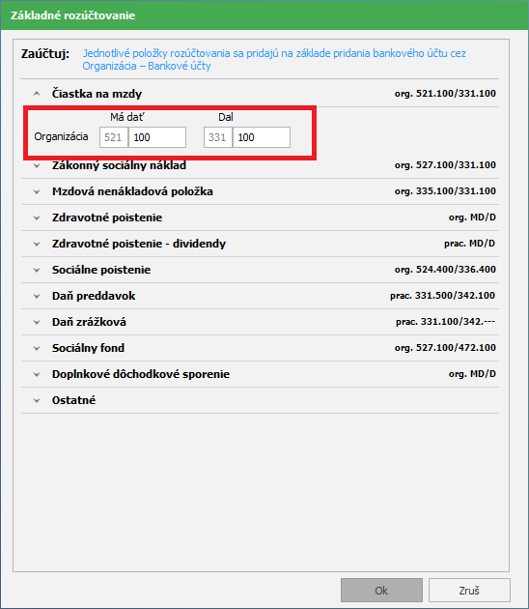Screen dimensions: 529x609
Task: Click the Dal analytic field 100
Action: [262, 137]
